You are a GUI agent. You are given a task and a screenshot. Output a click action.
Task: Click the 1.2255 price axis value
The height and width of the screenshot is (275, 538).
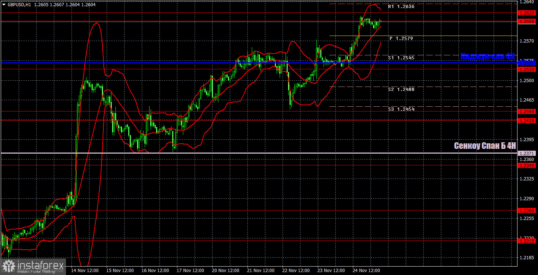coord(527,219)
